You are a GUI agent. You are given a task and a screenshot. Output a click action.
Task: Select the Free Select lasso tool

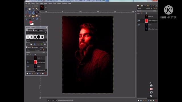33,9
